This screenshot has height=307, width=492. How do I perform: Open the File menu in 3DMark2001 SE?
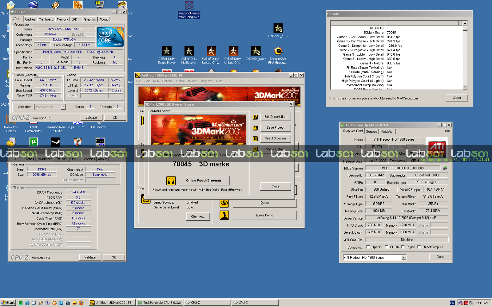[x=139, y=81]
